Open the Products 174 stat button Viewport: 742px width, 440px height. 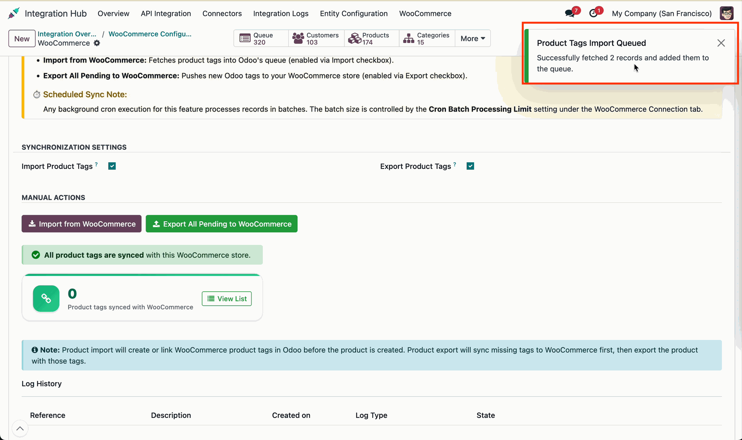pos(371,38)
